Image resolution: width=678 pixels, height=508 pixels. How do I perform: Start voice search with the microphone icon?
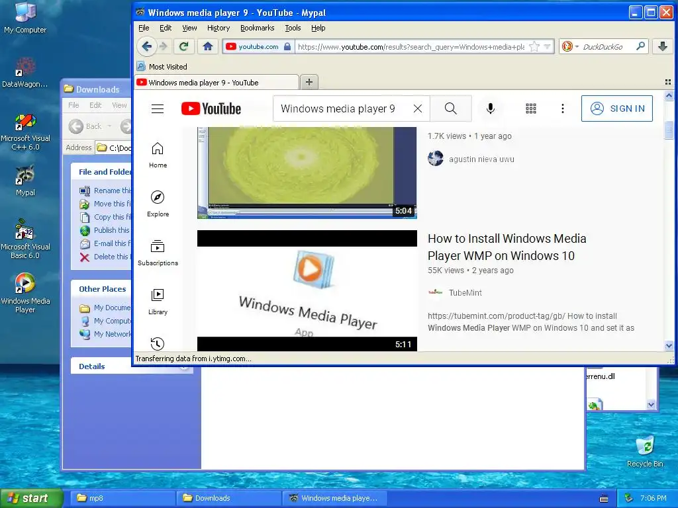tap(491, 108)
